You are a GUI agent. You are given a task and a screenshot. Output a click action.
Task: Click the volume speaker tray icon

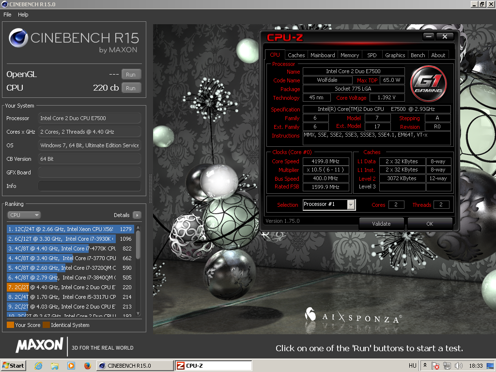click(x=458, y=366)
